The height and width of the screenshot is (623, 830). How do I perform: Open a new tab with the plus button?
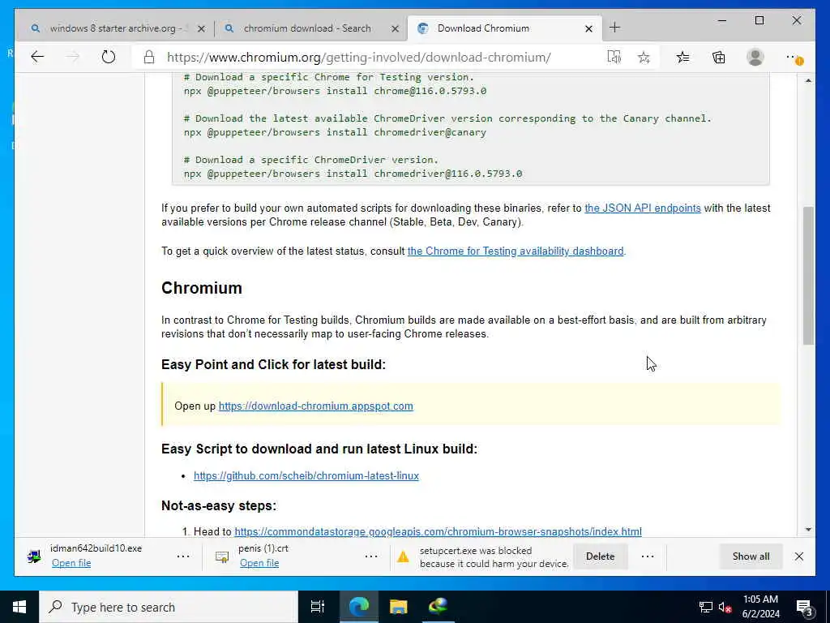point(614,28)
